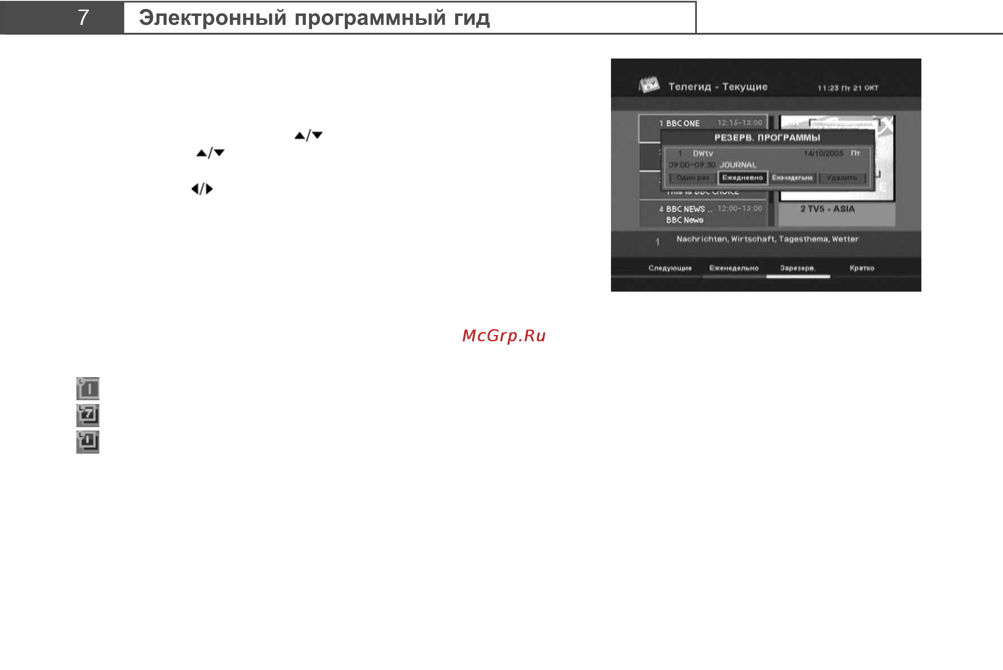The height and width of the screenshot is (670, 1003).
Task: Click the video preview thumbnail
Action: tap(837, 158)
